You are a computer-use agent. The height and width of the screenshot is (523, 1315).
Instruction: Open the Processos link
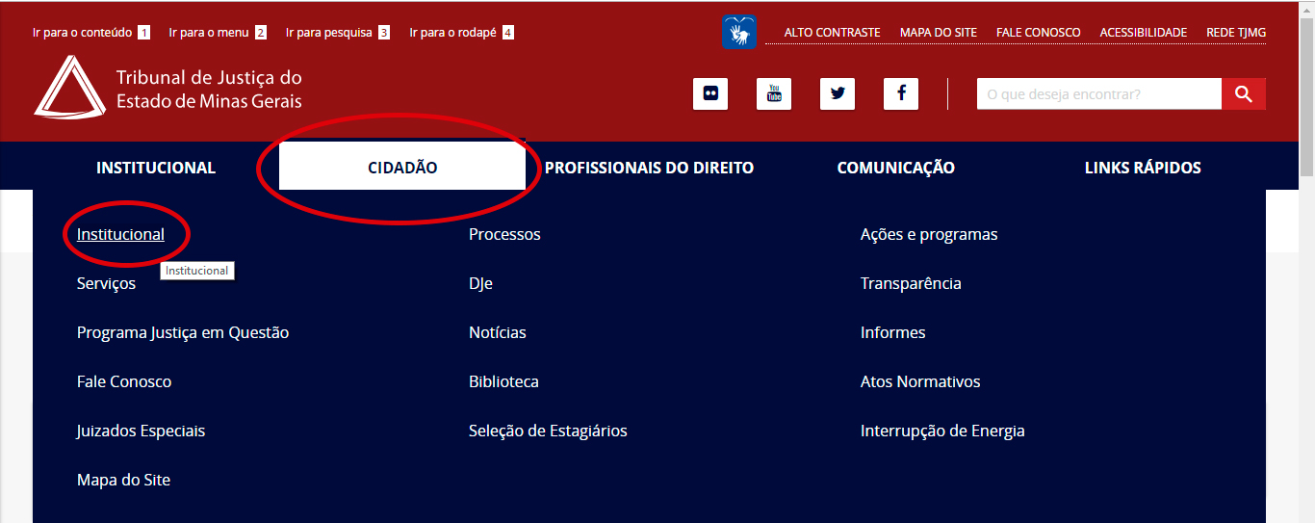(504, 234)
